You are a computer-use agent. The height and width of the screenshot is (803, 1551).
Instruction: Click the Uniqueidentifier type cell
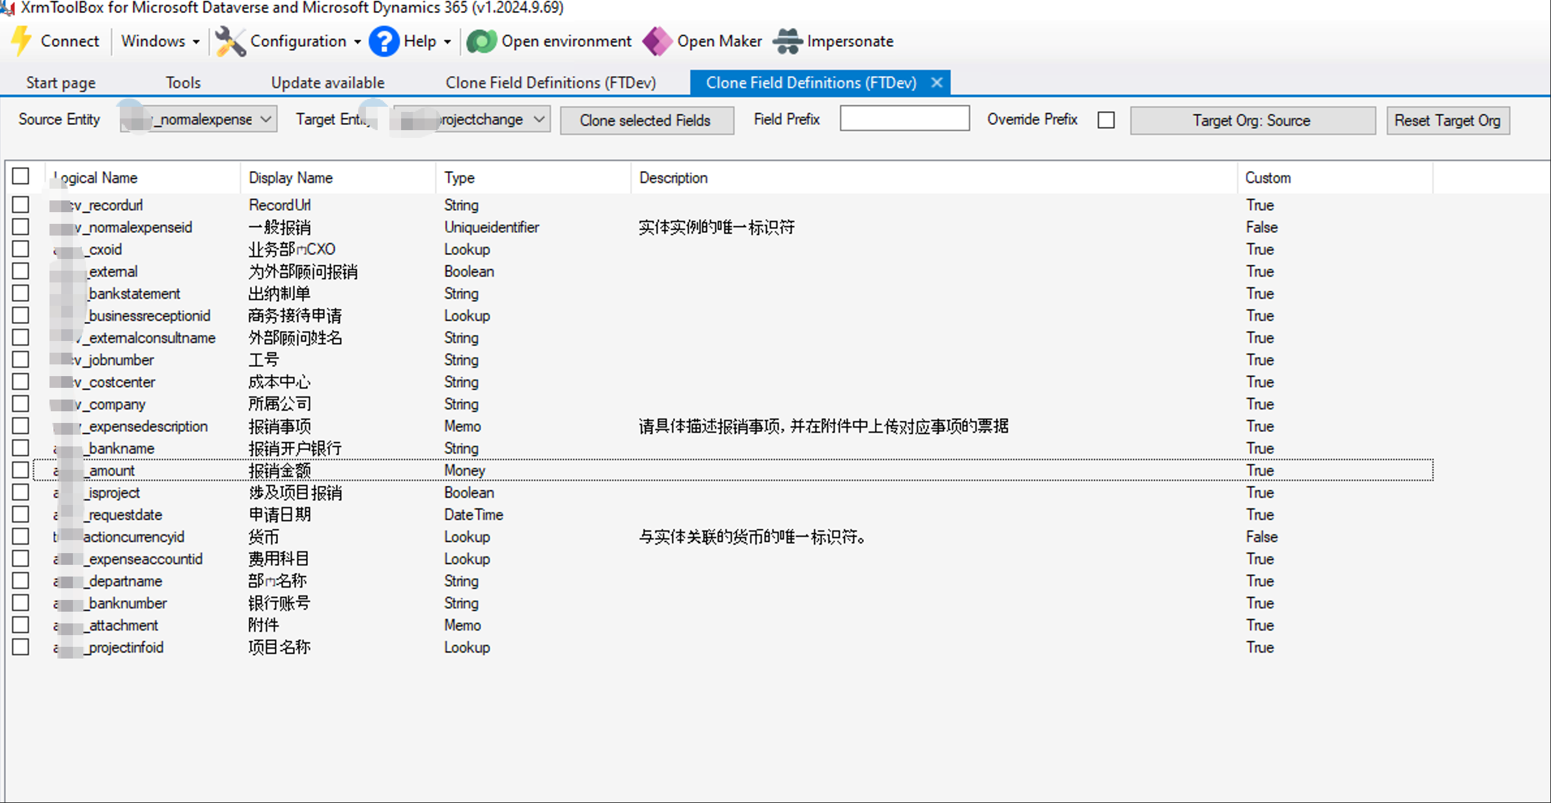492,226
